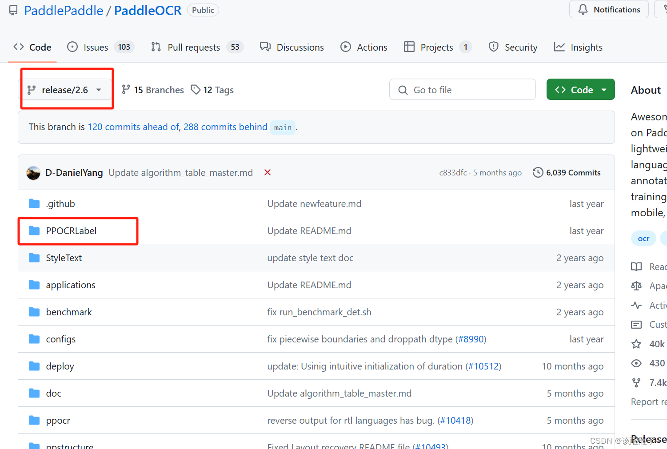Click the 430 watchers eye icon
Screen dimensions: 667x449
click(x=636, y=363)
